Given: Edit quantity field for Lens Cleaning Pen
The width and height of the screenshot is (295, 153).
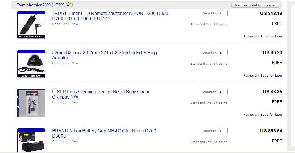Looking at the screenshot, I should pyautogui.click(x=223, y=92).
